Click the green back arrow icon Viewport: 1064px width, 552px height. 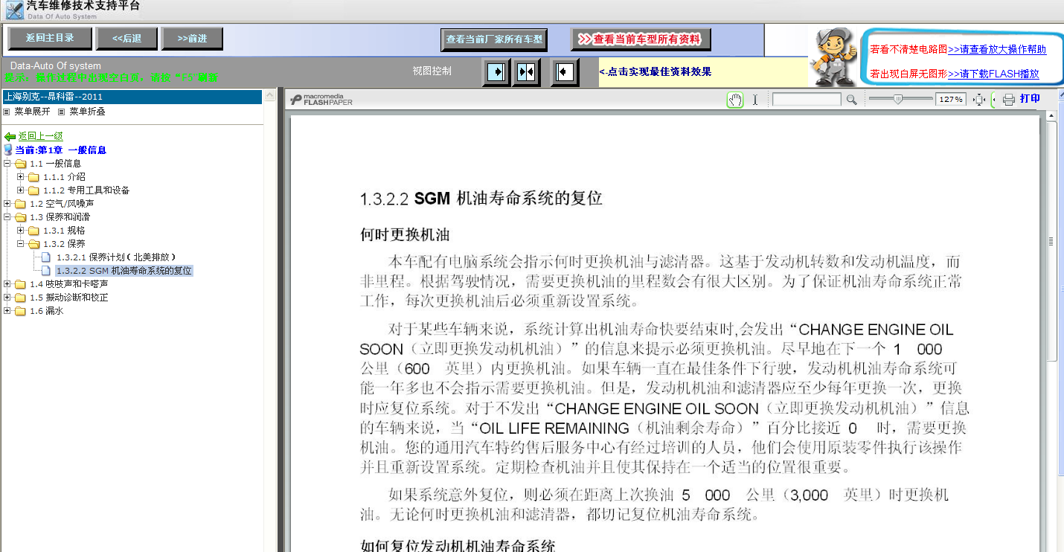[10, 137]
